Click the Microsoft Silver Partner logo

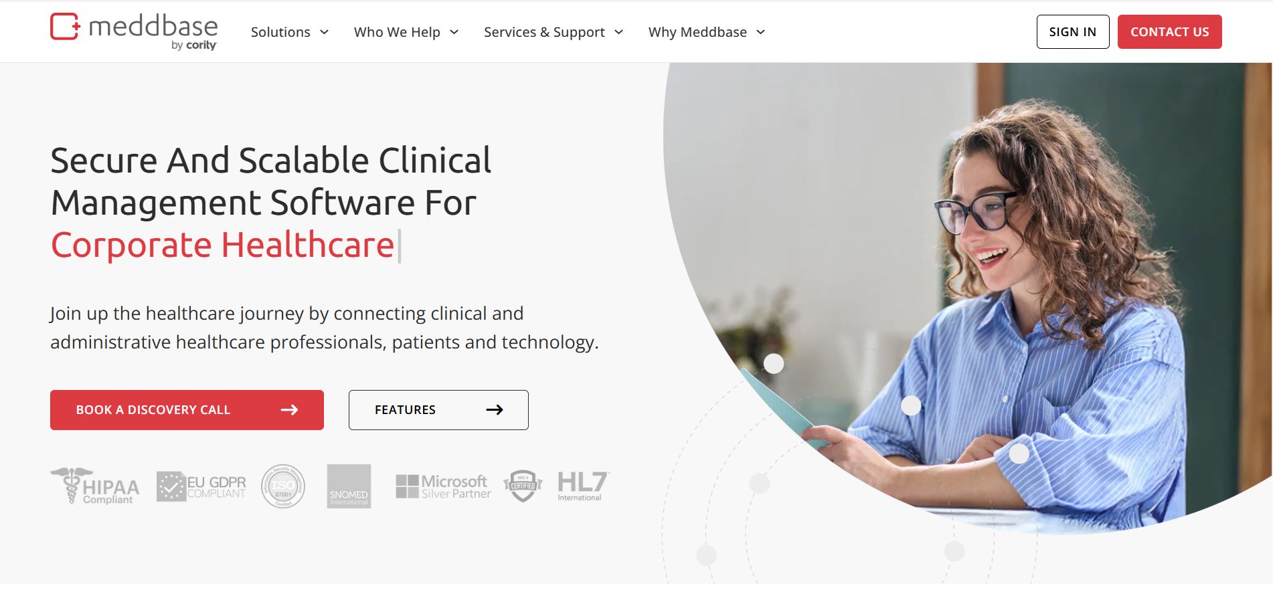pos(443,486)
